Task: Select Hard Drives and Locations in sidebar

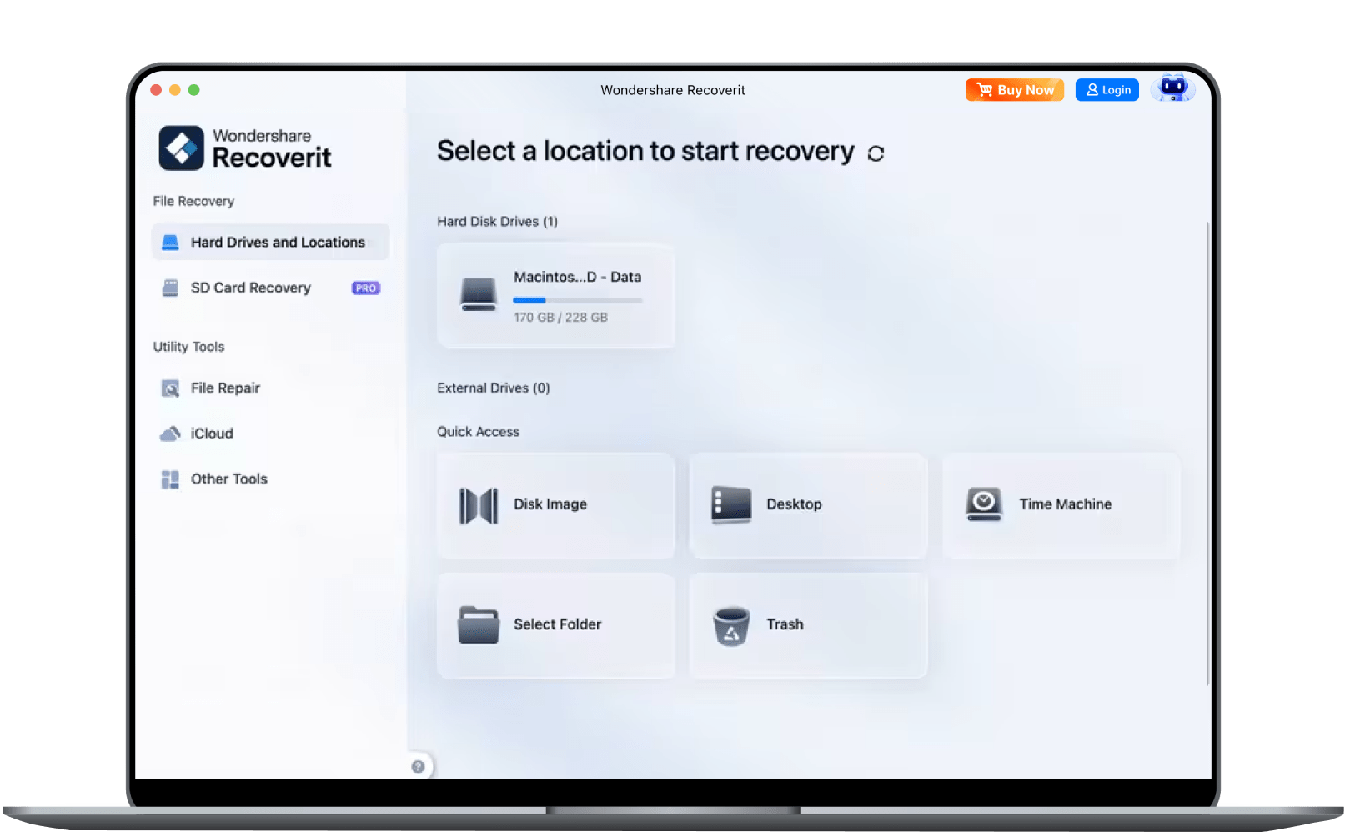Action: (270, 243)
